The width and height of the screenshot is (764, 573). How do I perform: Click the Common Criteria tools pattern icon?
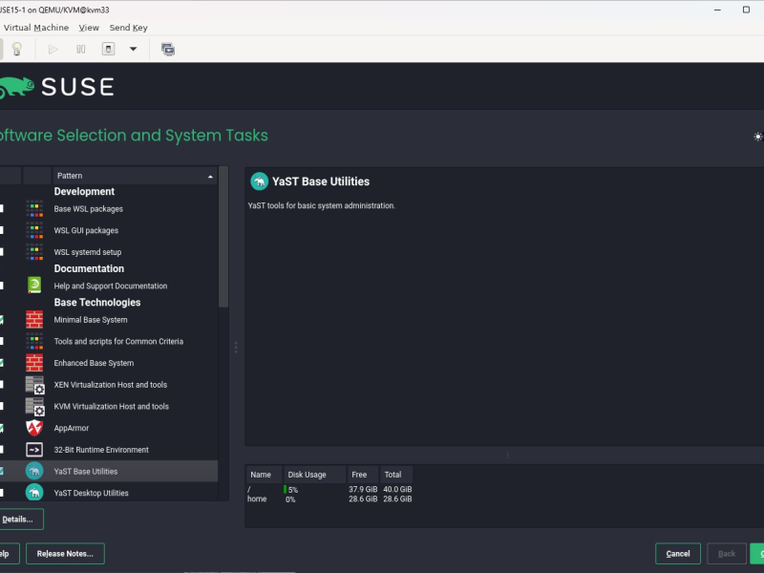[x=34, y=341]
